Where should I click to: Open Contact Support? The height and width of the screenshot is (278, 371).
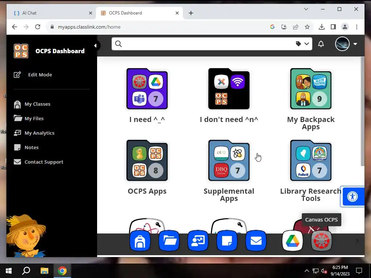[x=38, y=162]
